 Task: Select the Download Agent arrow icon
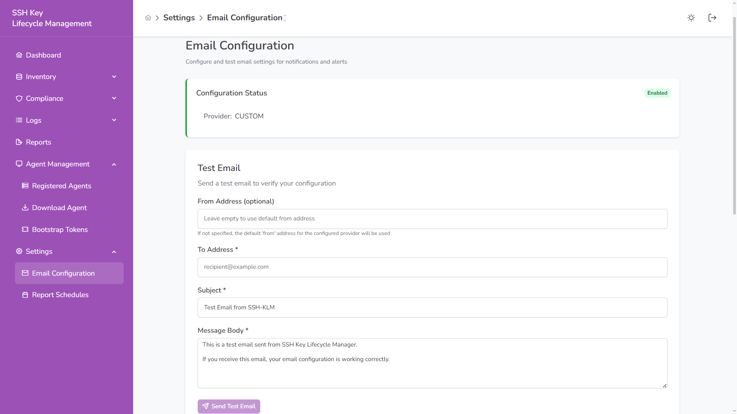[x=25, y=208]
